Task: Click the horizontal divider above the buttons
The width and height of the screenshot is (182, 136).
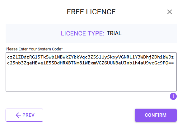Action: (x=91, y=103)
